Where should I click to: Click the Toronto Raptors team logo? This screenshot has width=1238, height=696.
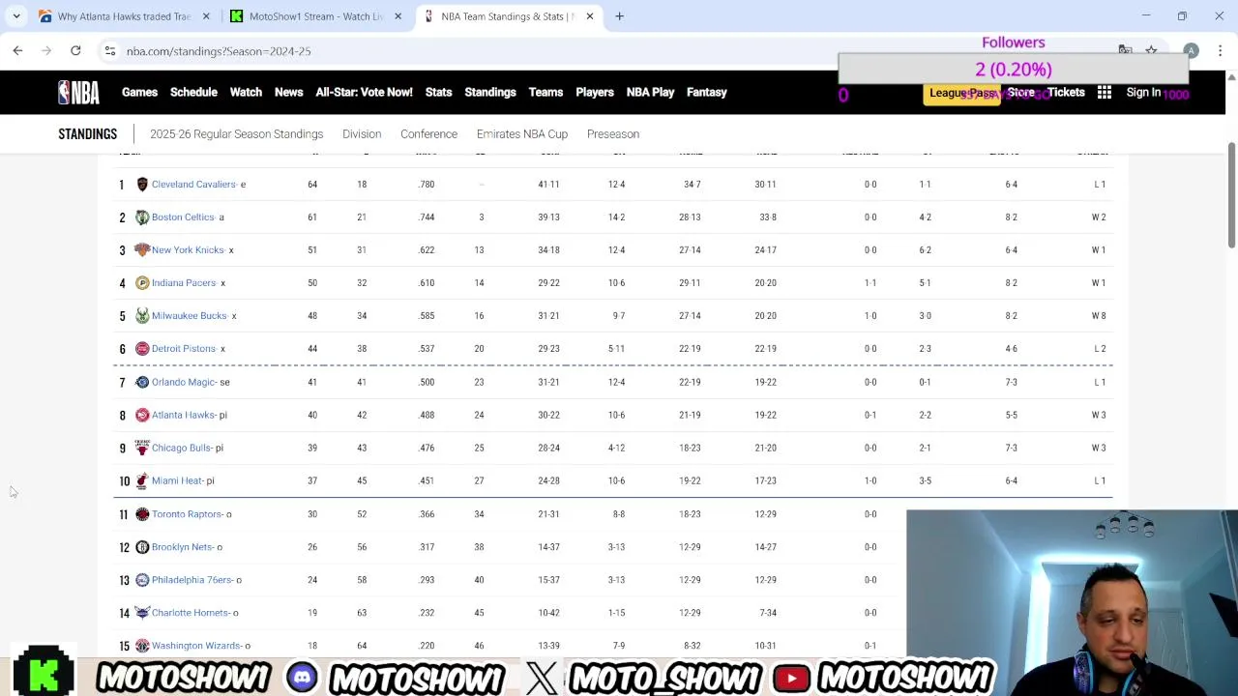[142, 513]
